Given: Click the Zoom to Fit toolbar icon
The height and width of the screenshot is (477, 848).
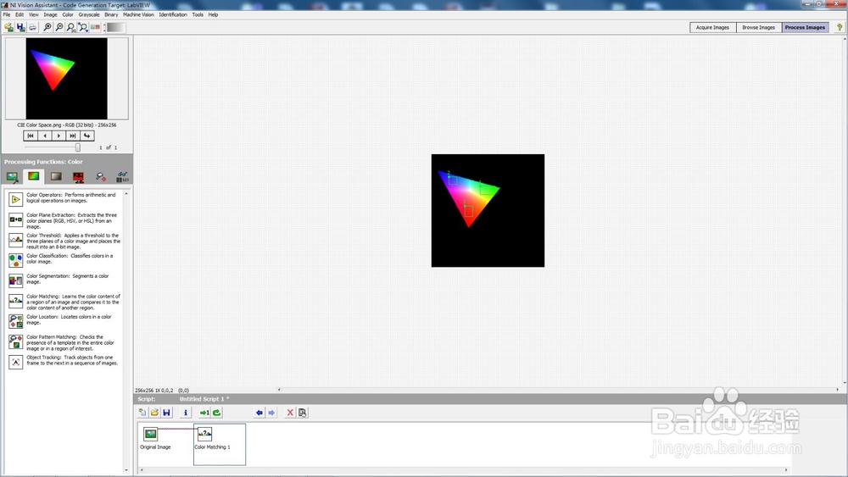Looking at the screenshot, I should tap(83, 27).
